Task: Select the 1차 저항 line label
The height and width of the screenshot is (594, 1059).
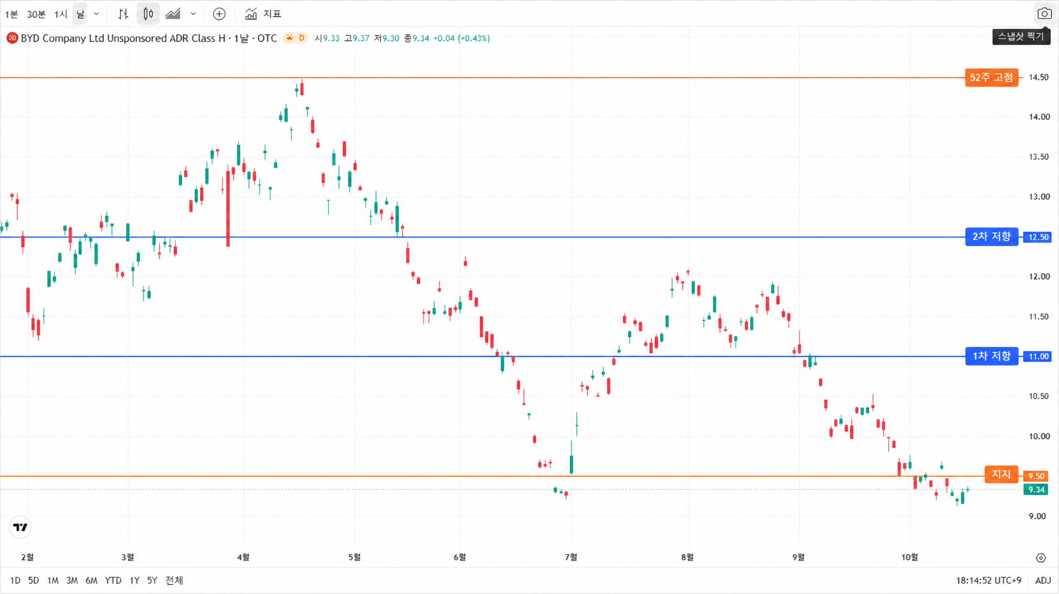Action: pyautogui.click(x=992, y=356)
